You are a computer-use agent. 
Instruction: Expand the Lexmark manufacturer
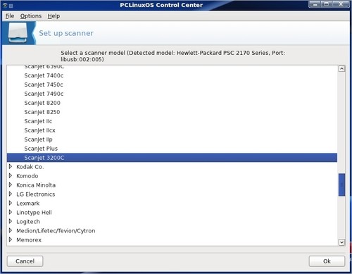point(11,203)
